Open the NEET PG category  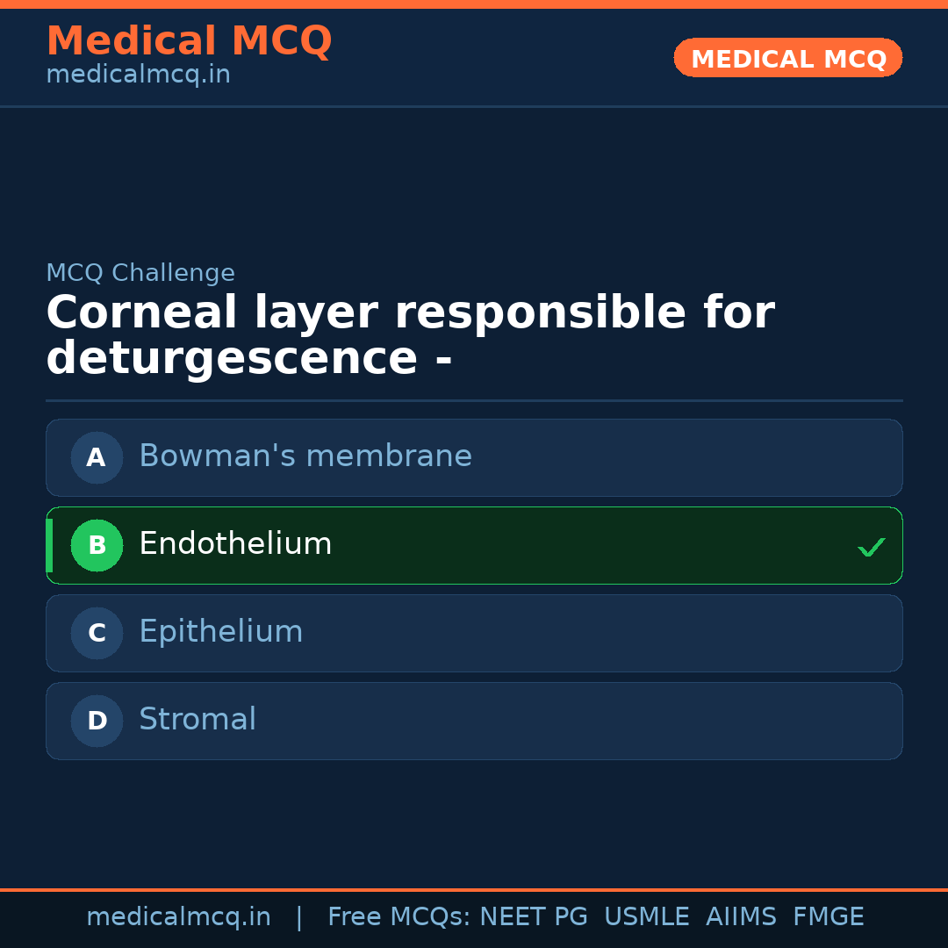(533, 916)
